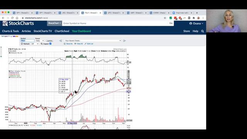Open Charts & Tools menu

(10, 31)
